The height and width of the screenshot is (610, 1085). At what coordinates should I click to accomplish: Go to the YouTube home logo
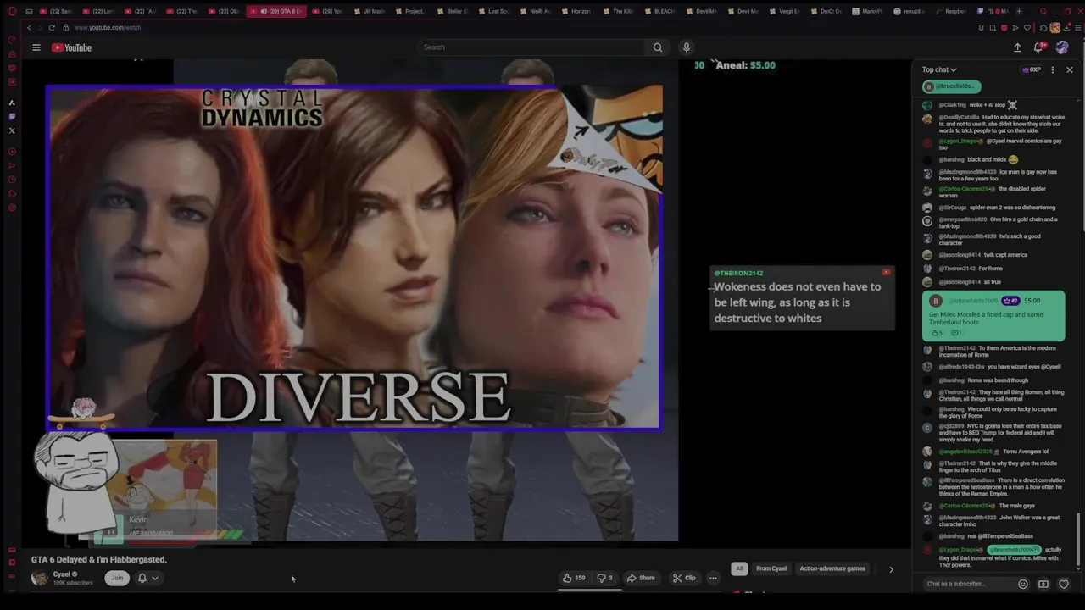tap(71, 47)
